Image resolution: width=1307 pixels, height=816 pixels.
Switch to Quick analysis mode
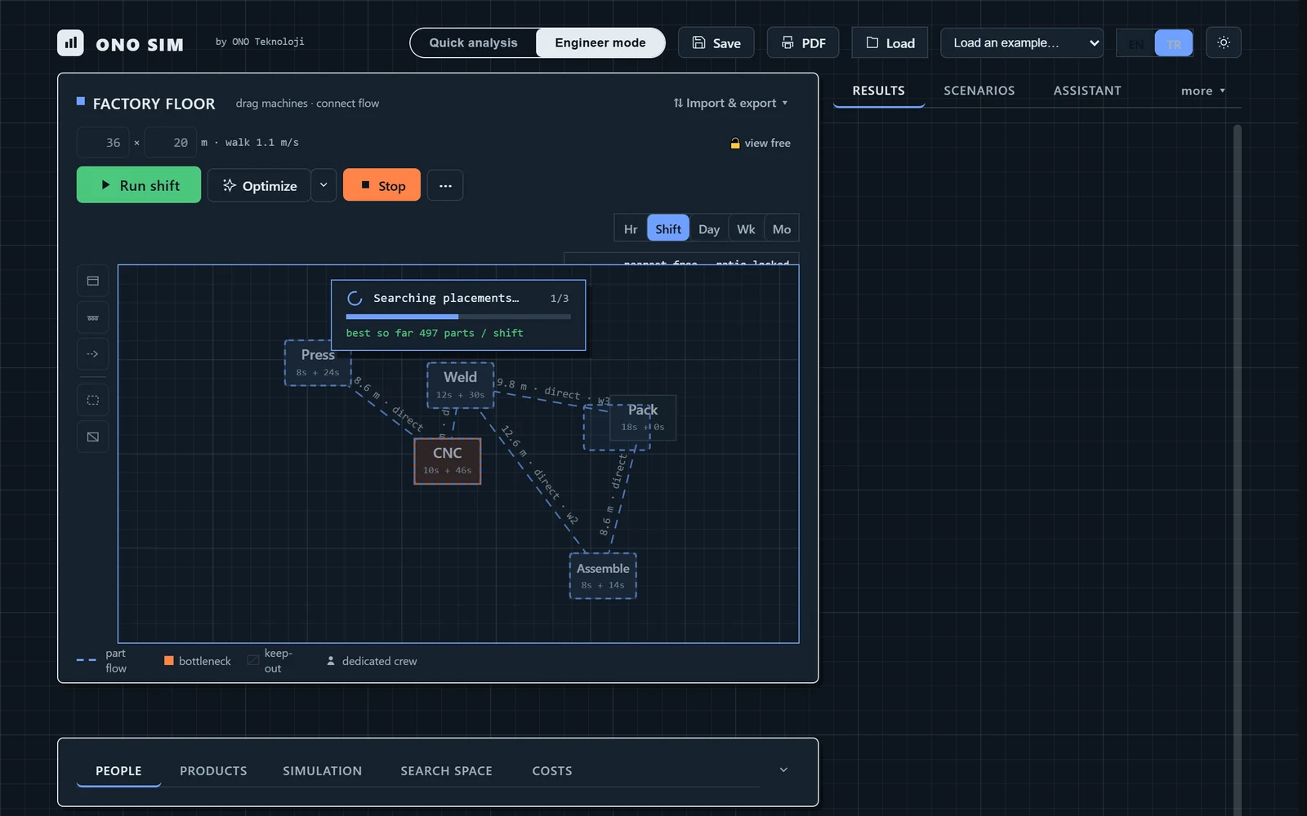coord(473,42)
